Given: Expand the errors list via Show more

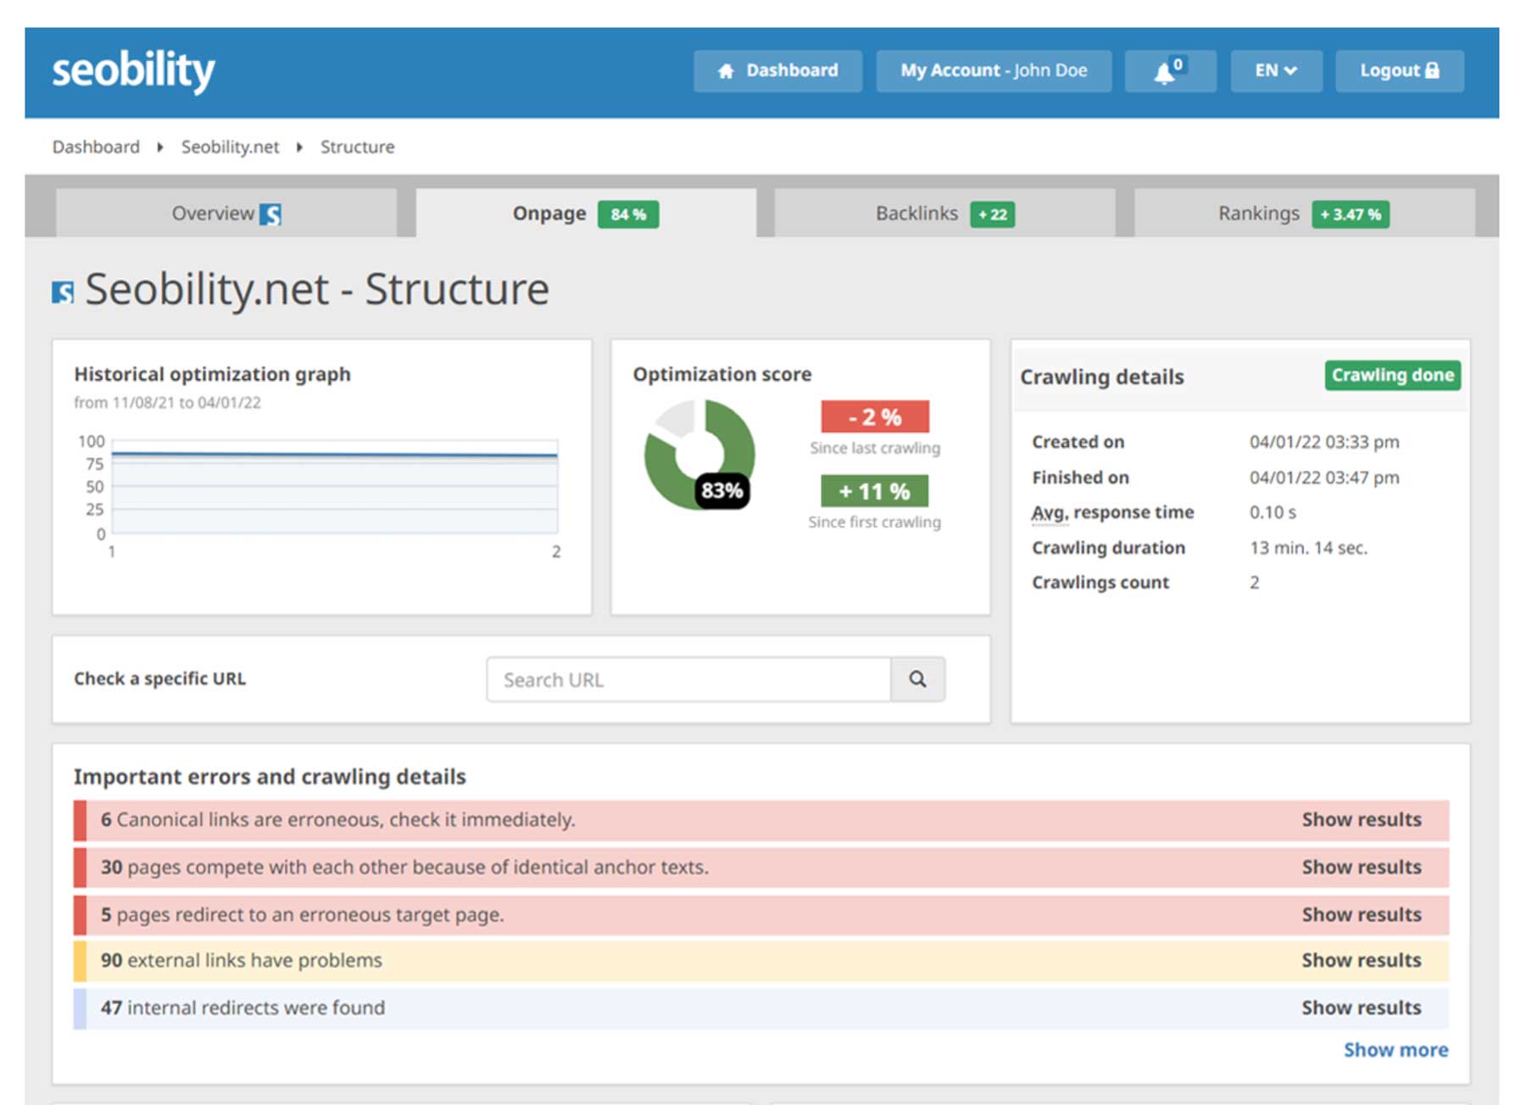Looking at the screenshot, I should pyautogui.click(x=1395, y=1049).
